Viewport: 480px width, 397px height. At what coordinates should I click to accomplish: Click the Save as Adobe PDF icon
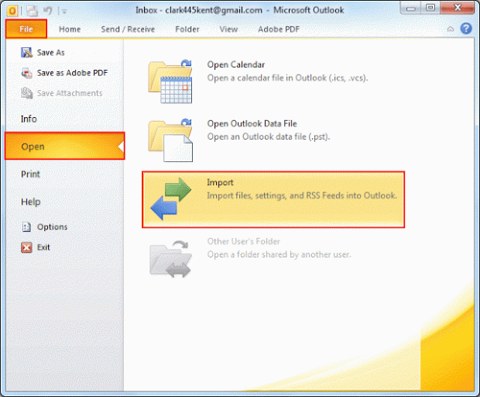tap(26, 73)
